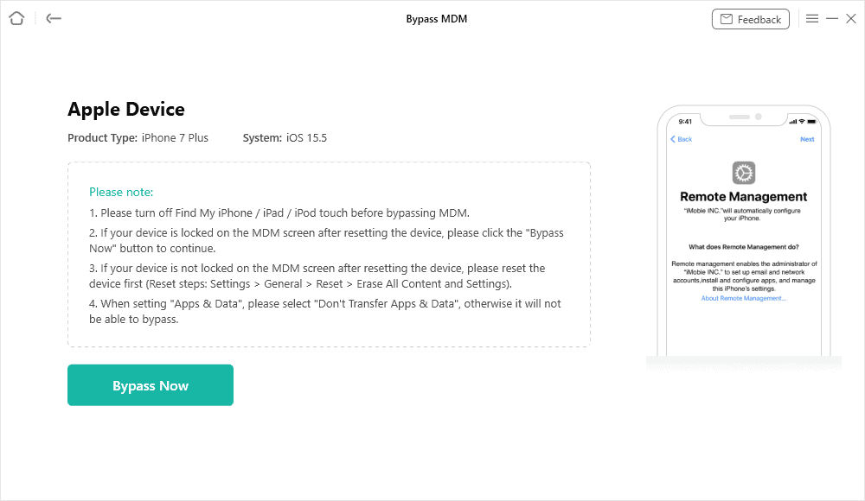
Task: Click the Wi-Fi icon on phone preview
Action: coord(802,121)
